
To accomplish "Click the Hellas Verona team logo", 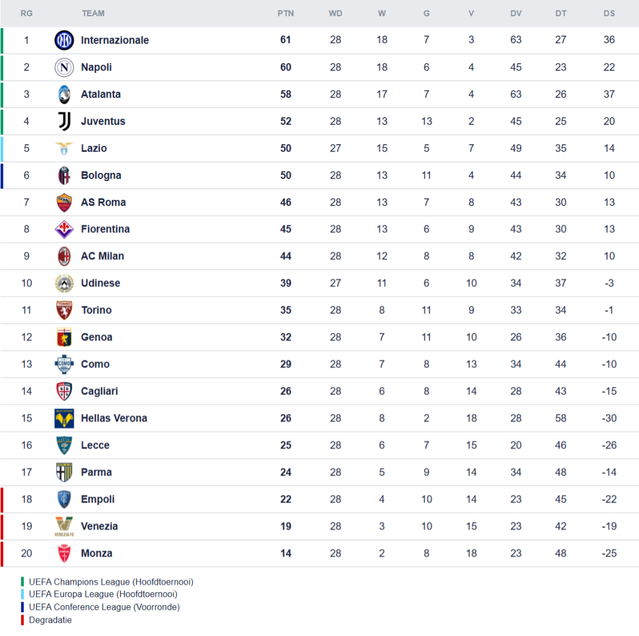I will click(x=64, y=418).
